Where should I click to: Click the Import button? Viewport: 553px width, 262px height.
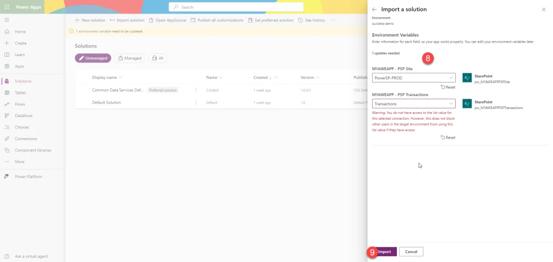pos(384,252)
